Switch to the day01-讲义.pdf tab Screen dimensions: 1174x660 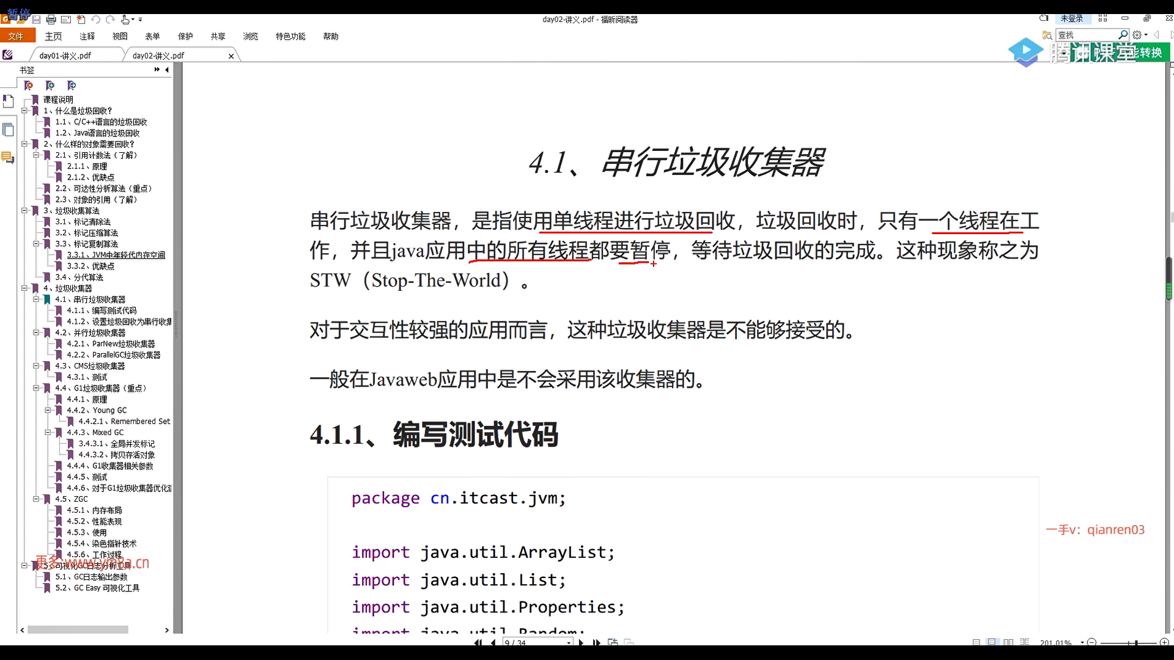coord(65,56)
